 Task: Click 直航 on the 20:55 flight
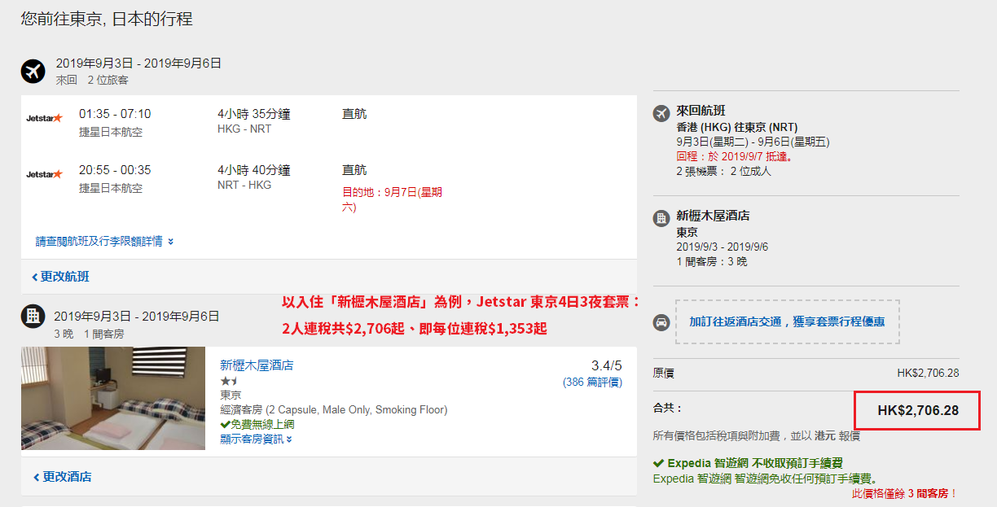point(354,170)
